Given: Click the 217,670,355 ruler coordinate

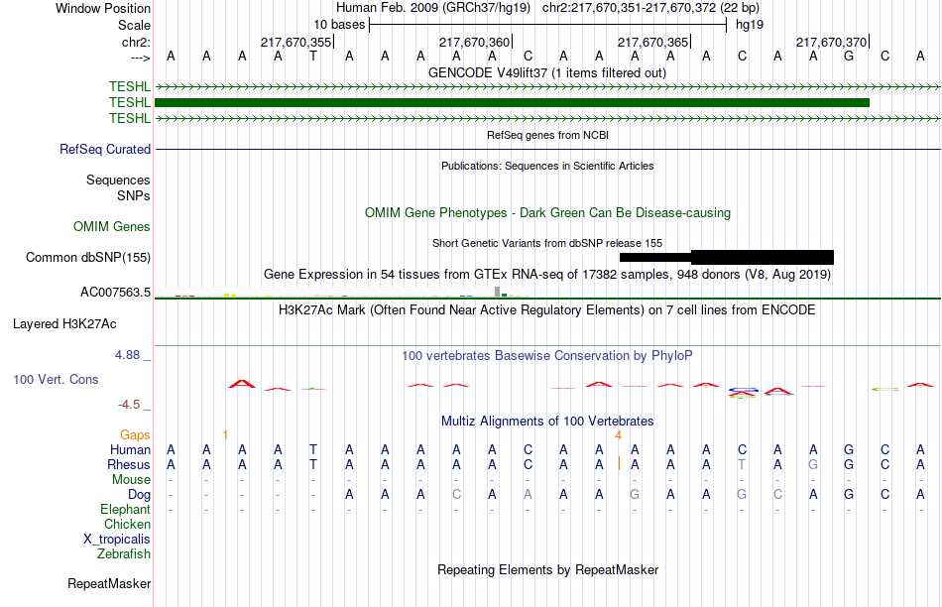Looking at the screenshot, I should (295, 42).
